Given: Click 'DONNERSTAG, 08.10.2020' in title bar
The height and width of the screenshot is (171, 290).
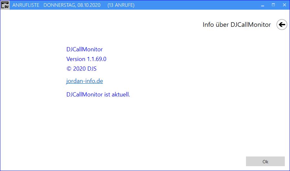Looking at the screenshot, I should click(x=72, y=5).
